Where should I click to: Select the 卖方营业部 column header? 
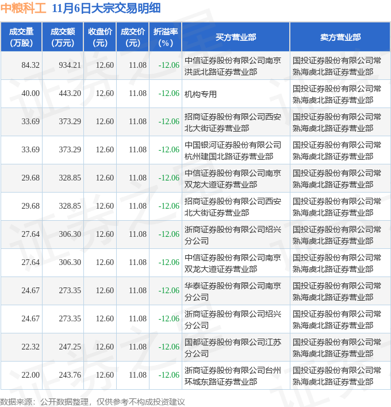click(340, 37)
